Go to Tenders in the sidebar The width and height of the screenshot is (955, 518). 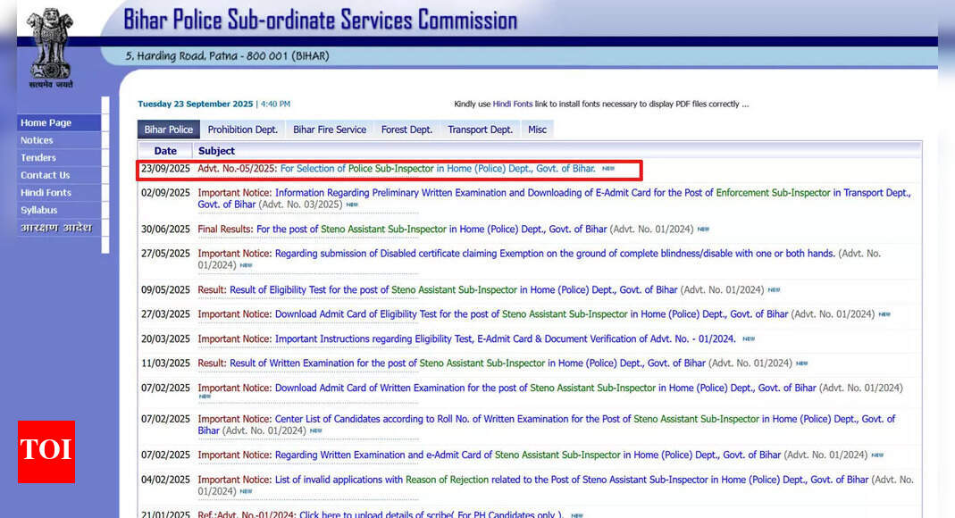click(58, 158)
